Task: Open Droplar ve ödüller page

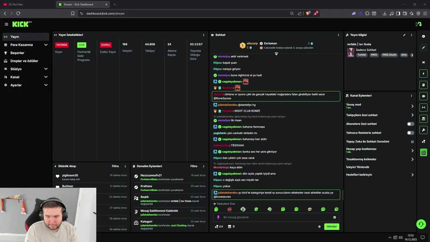Action: [x=26, y=61]
